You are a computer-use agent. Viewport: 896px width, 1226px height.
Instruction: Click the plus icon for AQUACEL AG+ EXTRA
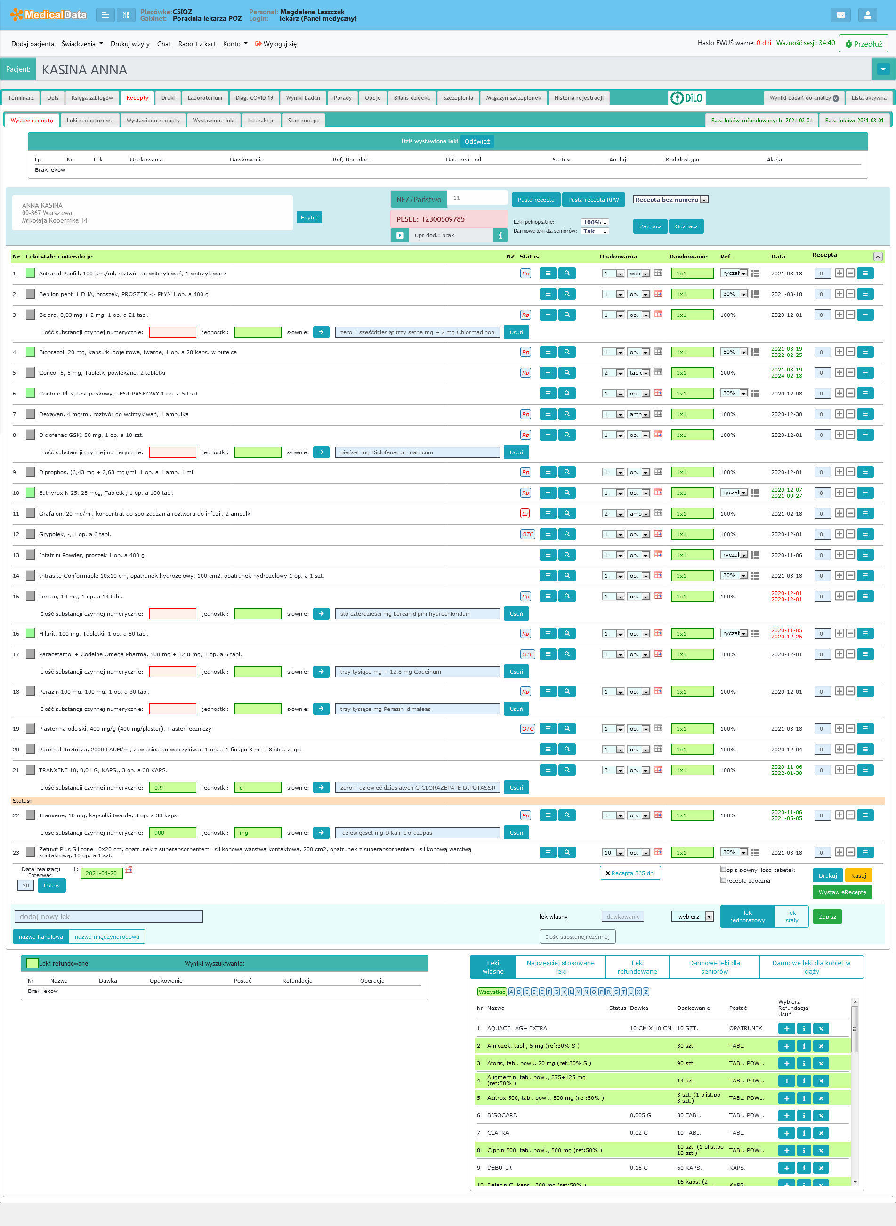tap(786, 1029)
